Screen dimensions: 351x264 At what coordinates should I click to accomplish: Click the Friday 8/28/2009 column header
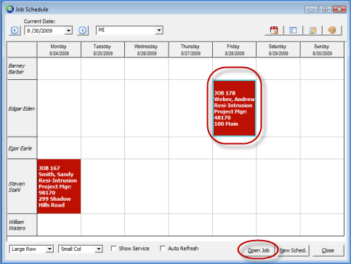click(x=235, y=49)
